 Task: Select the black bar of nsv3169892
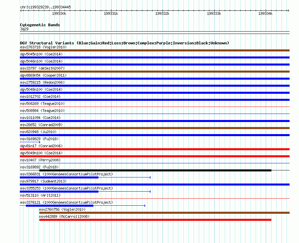click(x=155, y=170)
